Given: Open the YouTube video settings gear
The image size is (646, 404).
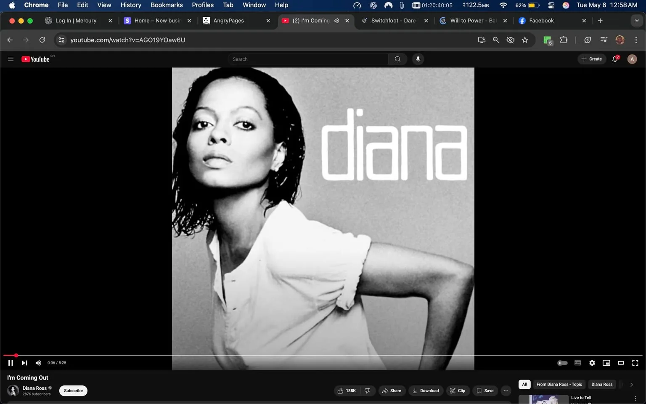Looking at the screenshot, I should [592, 362].
